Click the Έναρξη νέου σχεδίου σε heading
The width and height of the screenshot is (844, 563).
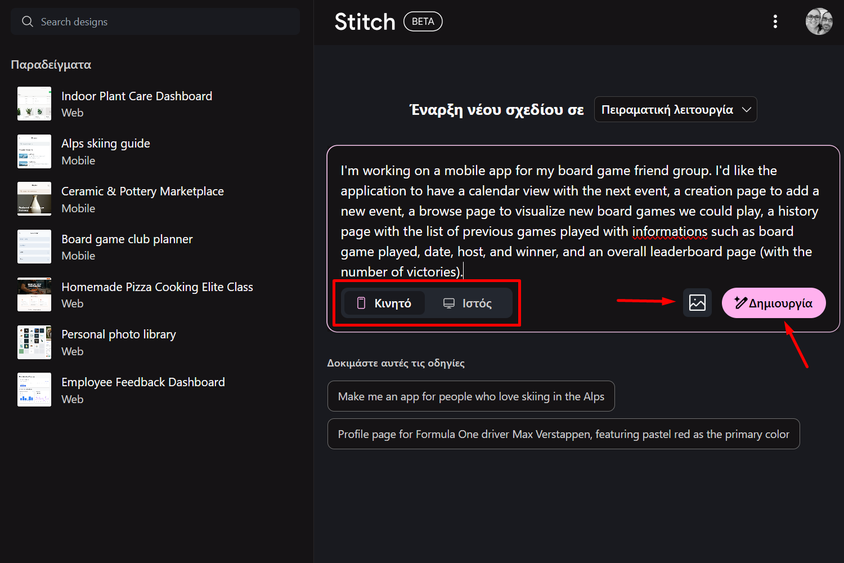point(497,109)
